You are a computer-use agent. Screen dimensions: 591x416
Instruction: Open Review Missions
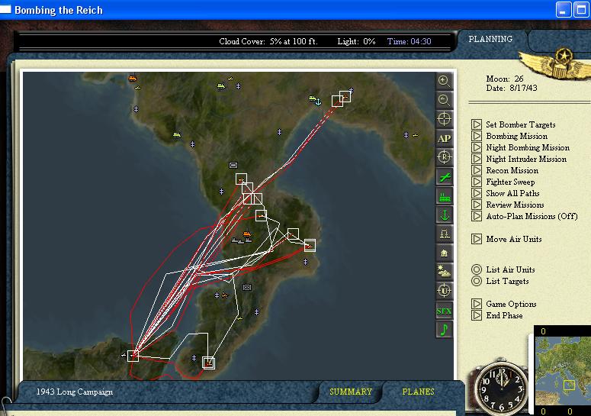515,205
